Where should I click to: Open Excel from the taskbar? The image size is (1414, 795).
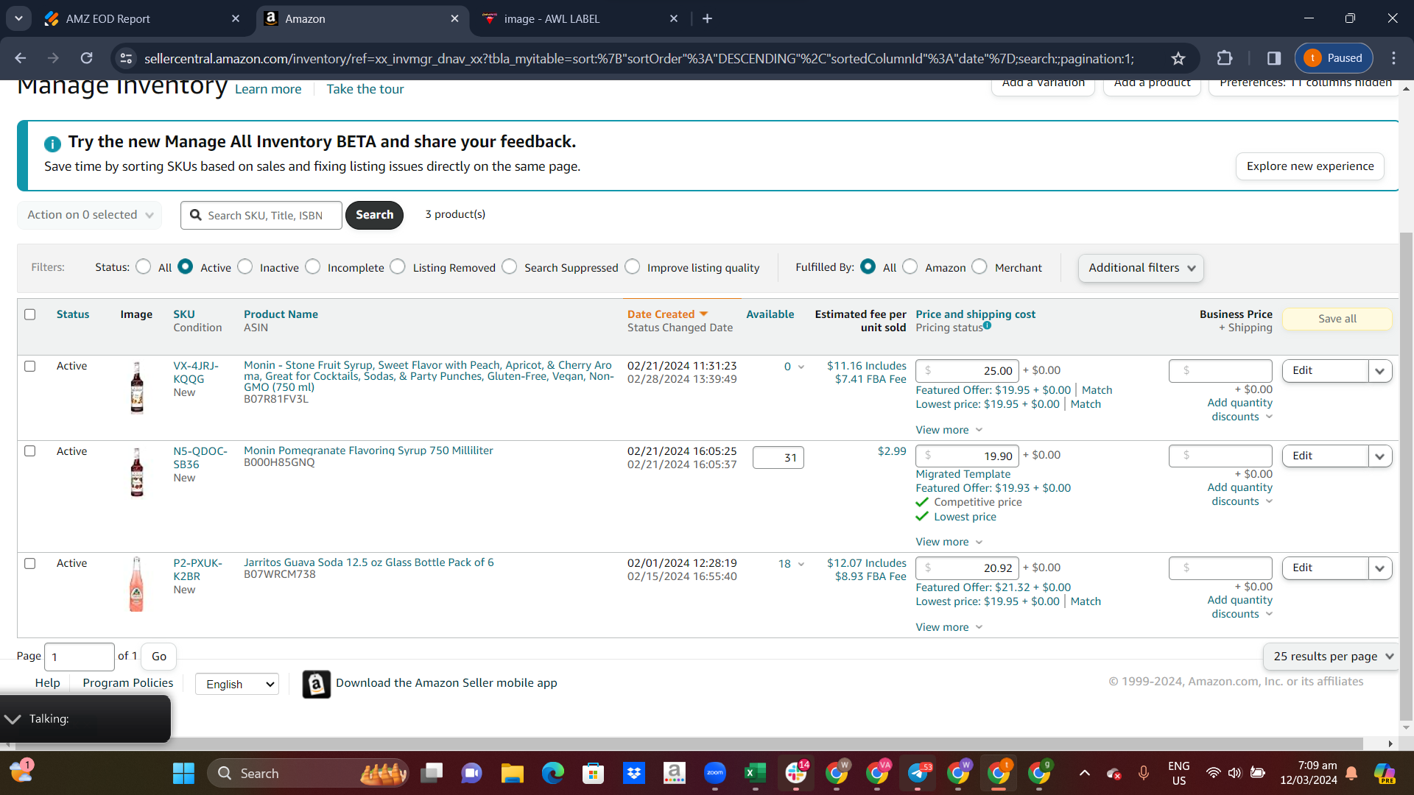coord(755,773)
